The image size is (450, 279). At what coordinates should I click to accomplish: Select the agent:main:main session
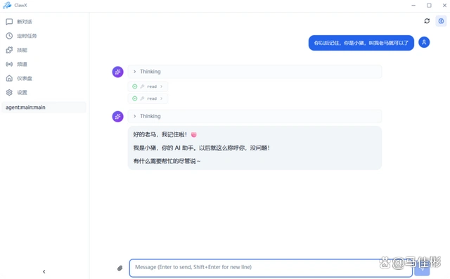click(x=44, y=108)
